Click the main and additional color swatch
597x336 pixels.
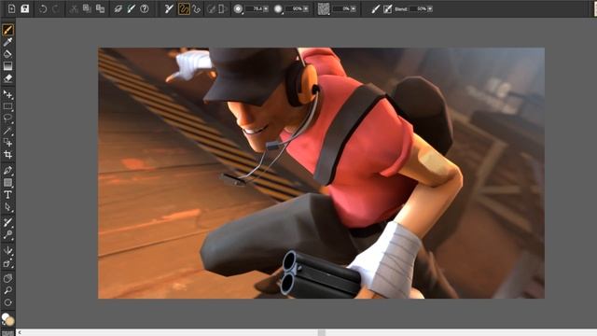click(x=7, y=319)
